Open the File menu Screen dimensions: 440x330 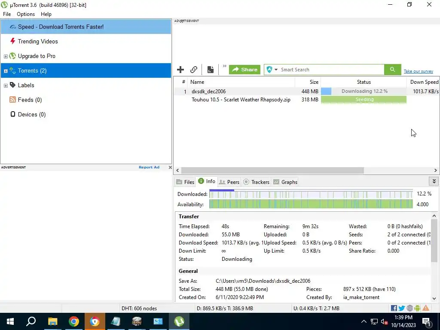click(x=7, y=14)
